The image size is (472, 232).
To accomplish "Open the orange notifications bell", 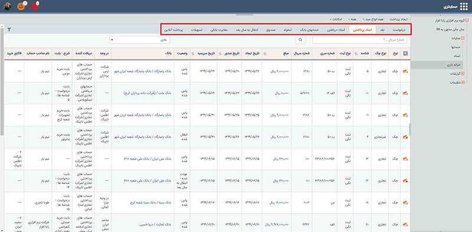I will (x=21, y=6).
